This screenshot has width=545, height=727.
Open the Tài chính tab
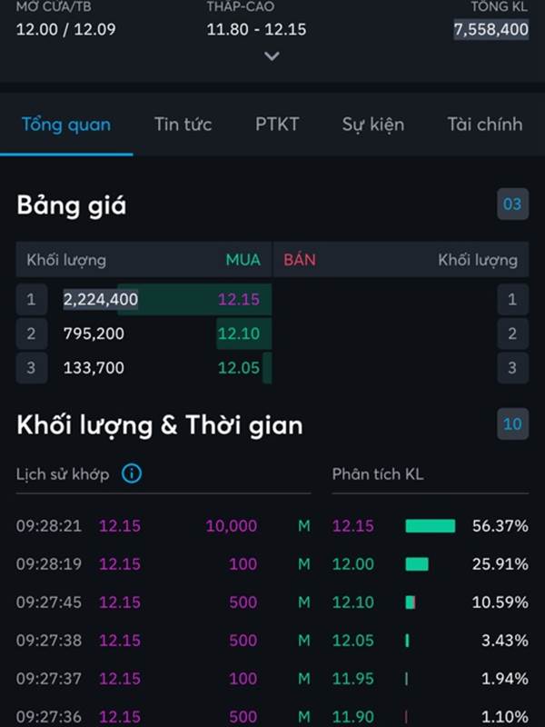[x=484, y=124]
